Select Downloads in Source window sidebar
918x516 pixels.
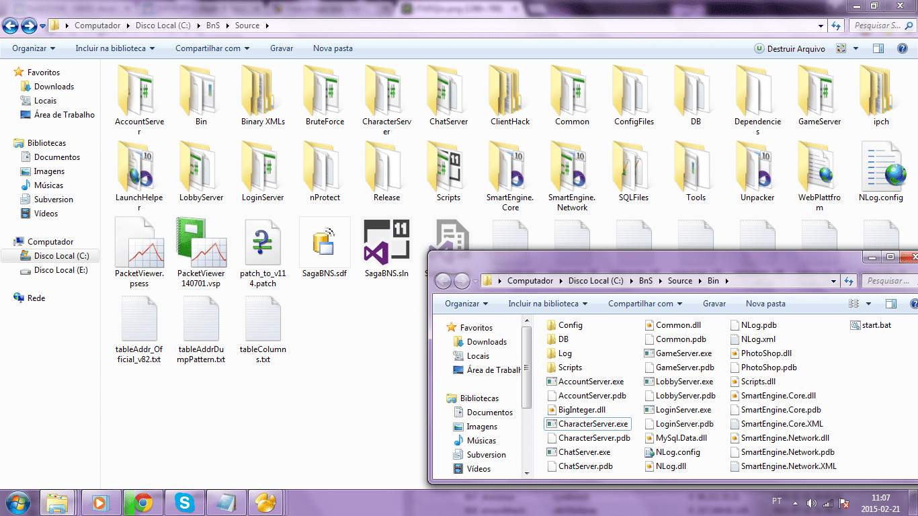(x=54, y=87)
